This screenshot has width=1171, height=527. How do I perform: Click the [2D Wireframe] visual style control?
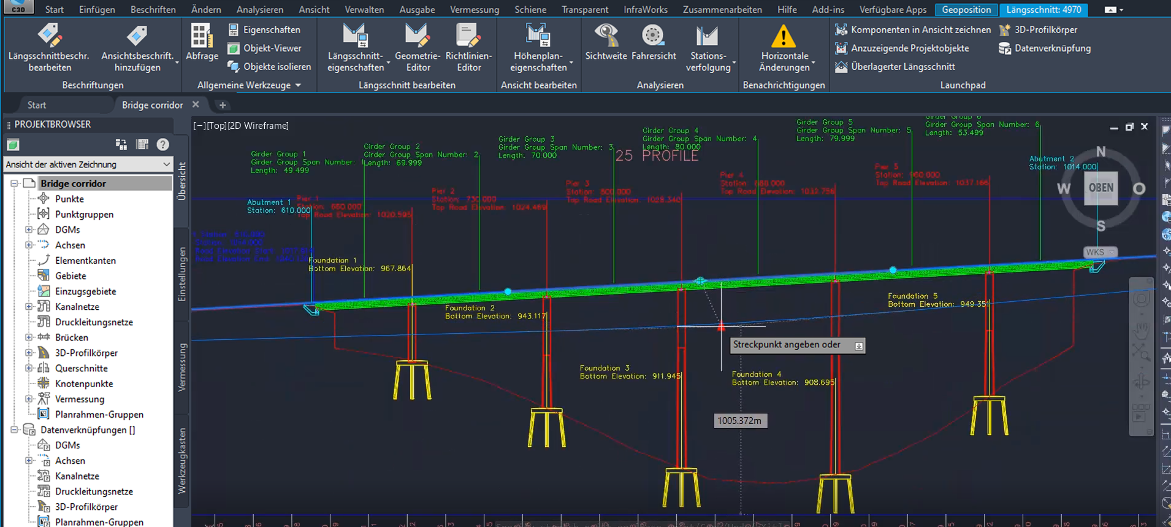258,126
